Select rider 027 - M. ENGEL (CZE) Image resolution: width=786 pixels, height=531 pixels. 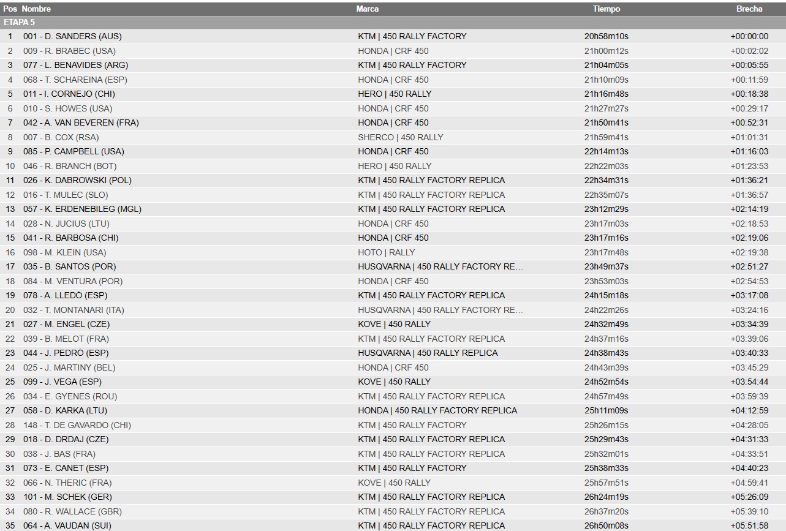pyautogui.click(x=66, y=324)
